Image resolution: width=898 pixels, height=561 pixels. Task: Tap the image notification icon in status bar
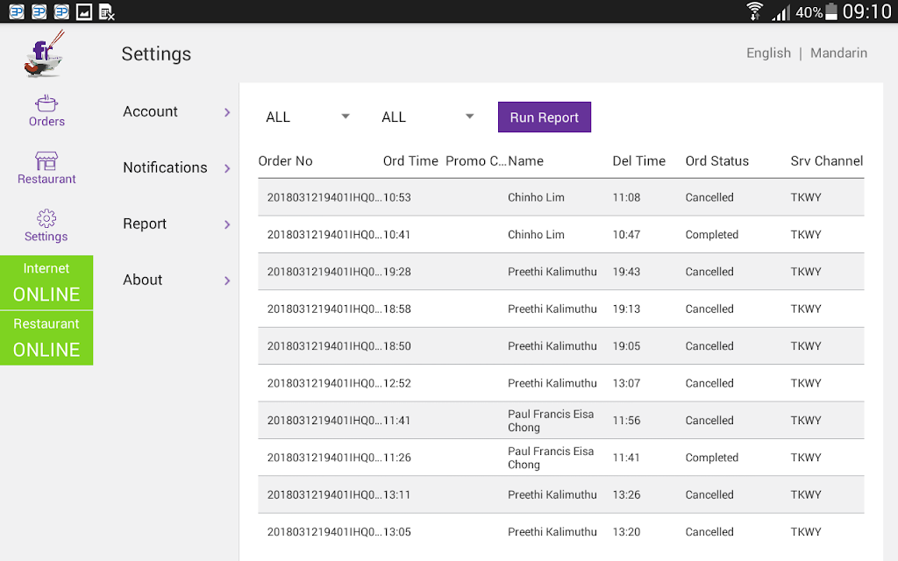(x=84, y=11)
